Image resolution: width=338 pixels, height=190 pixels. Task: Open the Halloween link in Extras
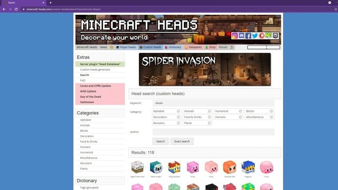pyautogui.click(x=87, y=102)
